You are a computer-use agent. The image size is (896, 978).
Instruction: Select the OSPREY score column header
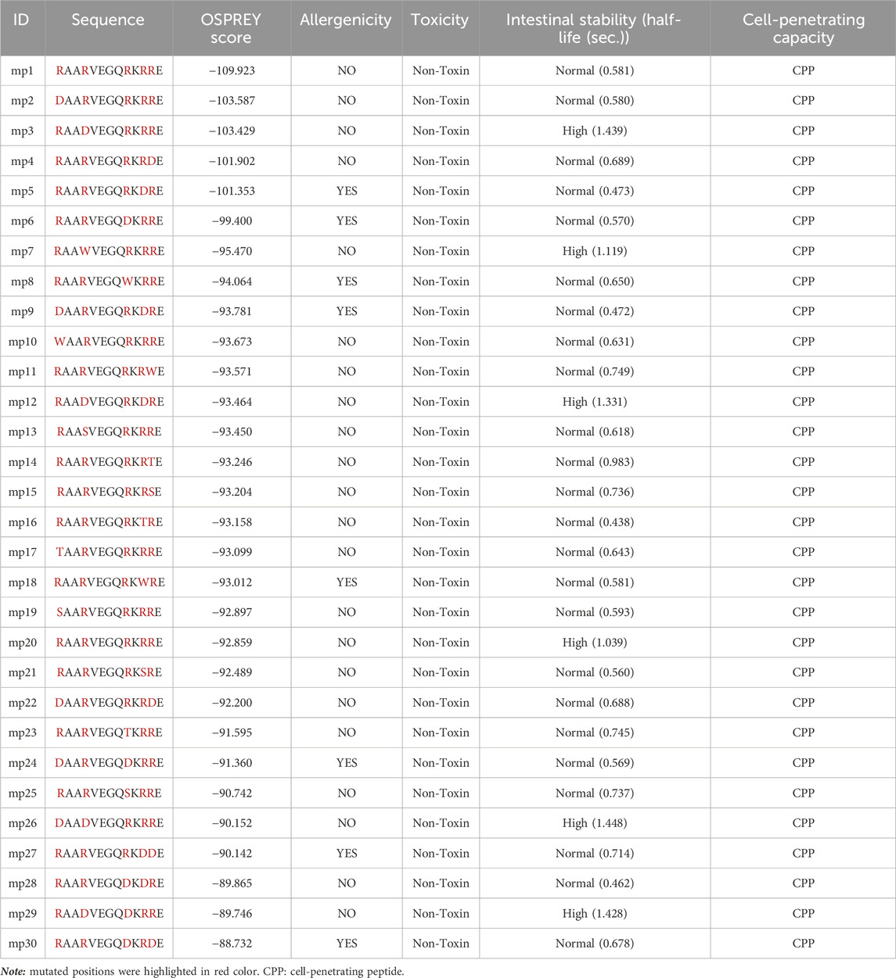(232, 28)
